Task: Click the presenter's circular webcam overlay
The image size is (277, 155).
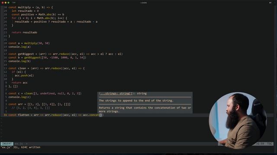Action: pyautogui.click(x=238, y=121)
